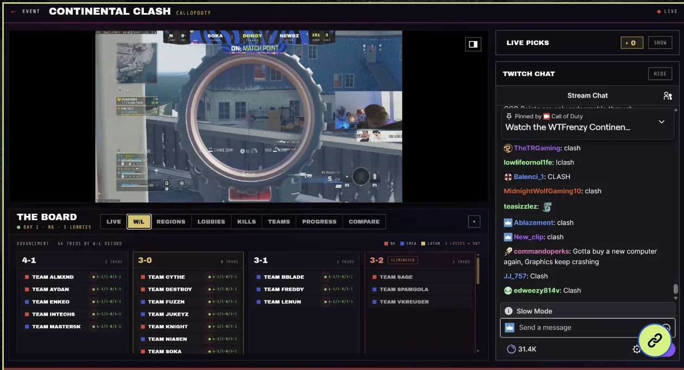Select TEAM VKREUGER row
The width and height of the screenshot is (684, 370).
[x=420, y=302]
